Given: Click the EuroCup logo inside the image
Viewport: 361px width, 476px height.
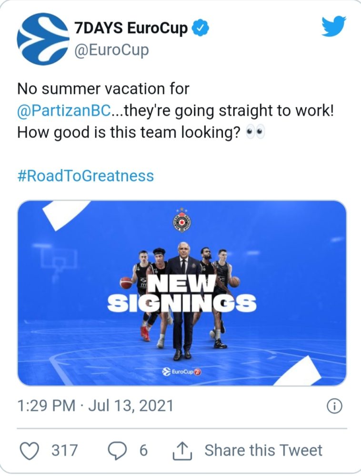Looking at the screenshot, I should click(182, 372).
